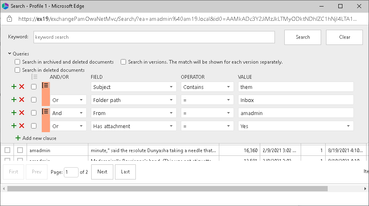Click the Search button
This screenshot has height=206, width=369.
click(x=303, y=37)
